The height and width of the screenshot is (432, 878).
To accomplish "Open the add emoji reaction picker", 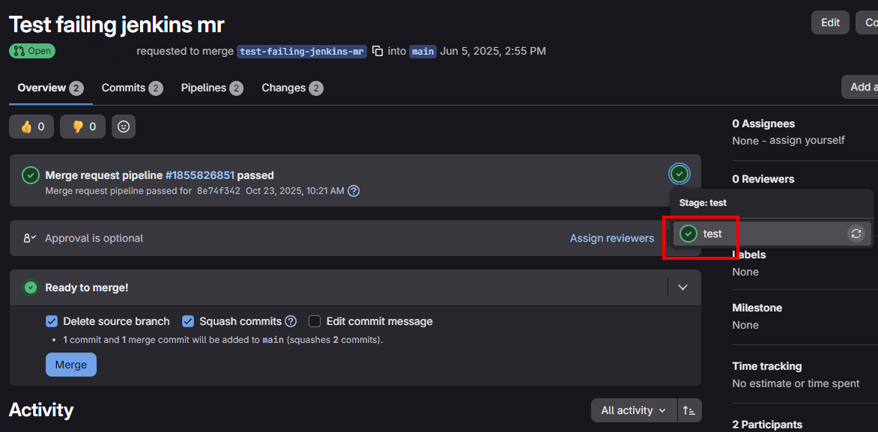I will [124, 127].
